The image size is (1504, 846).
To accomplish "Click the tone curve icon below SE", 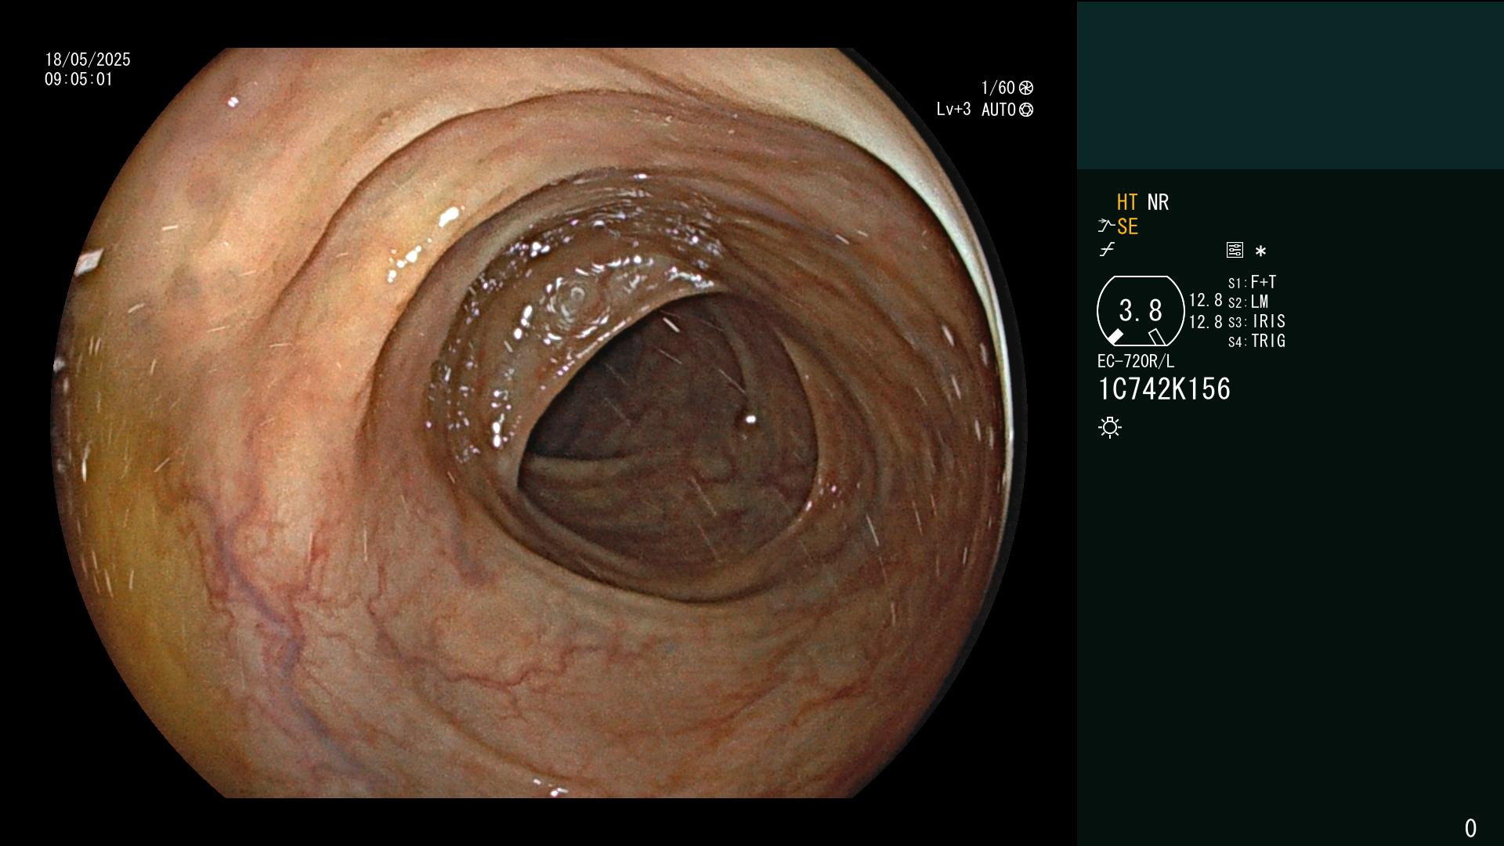I will pyautogui.click(x=1107, y=250).
